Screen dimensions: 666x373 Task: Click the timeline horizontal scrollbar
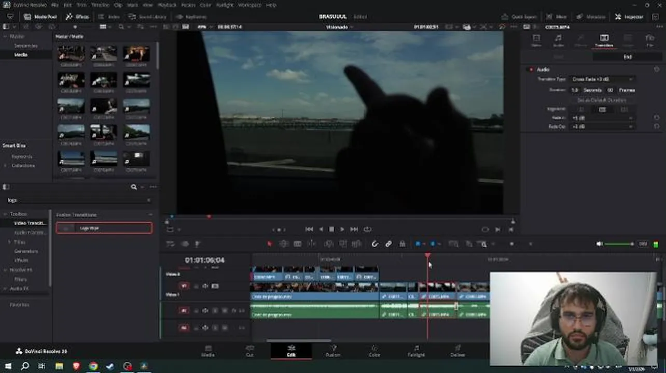click(x=299, y=341)
